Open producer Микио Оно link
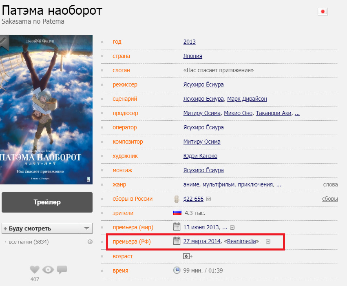This screenshot has width=347, height=286. point(238,113)
